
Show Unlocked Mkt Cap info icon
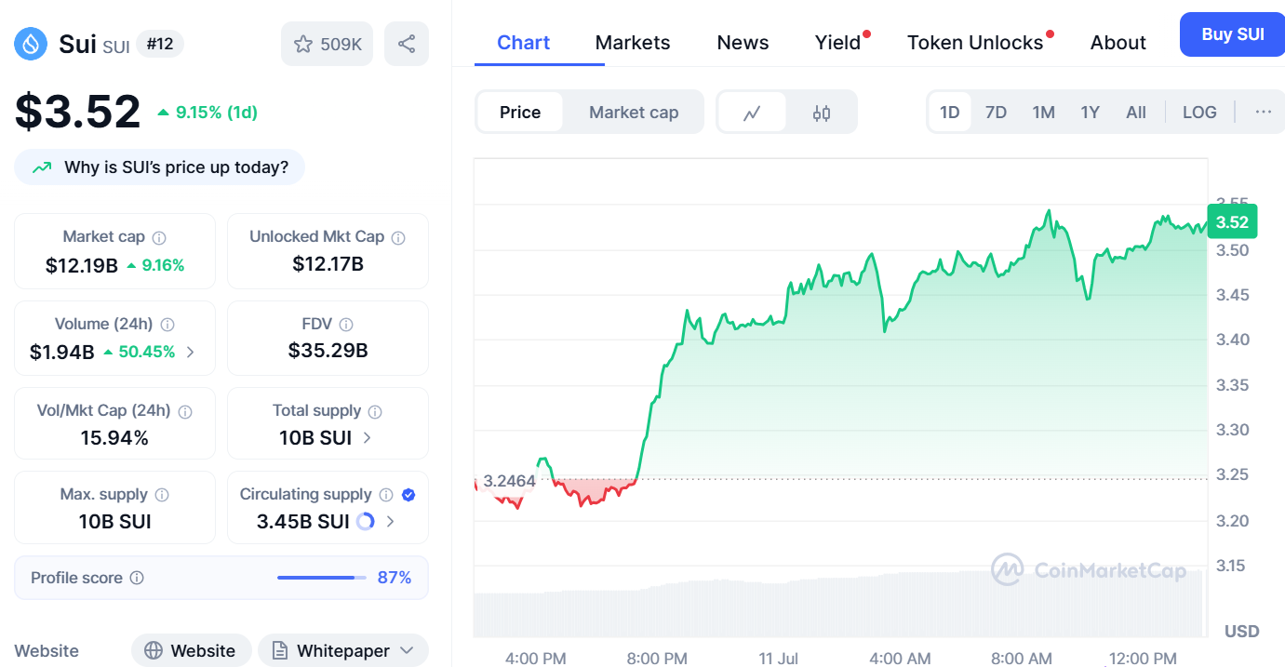point(398,237)
